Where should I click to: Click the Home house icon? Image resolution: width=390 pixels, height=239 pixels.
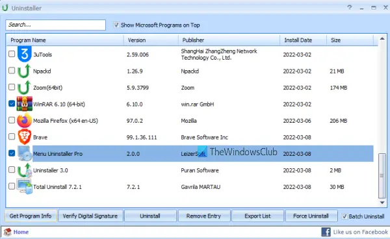point(7,232)
